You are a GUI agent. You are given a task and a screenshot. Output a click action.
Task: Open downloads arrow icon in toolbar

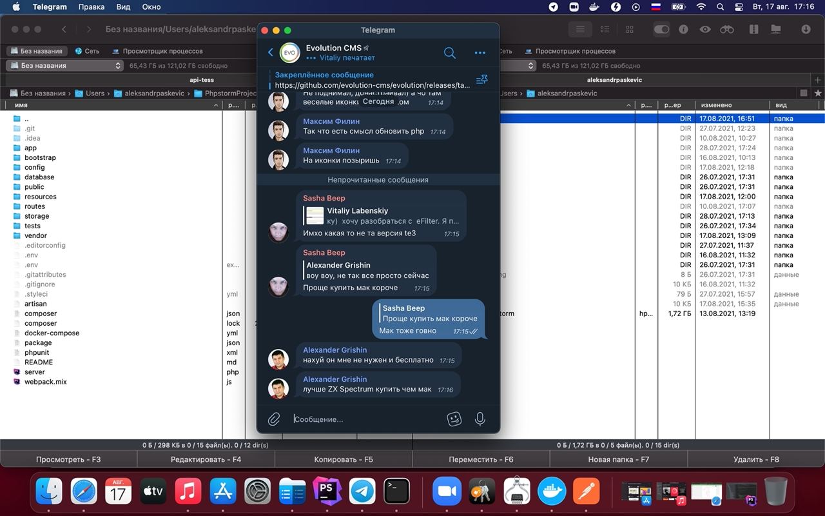click(x=806, y=30)
